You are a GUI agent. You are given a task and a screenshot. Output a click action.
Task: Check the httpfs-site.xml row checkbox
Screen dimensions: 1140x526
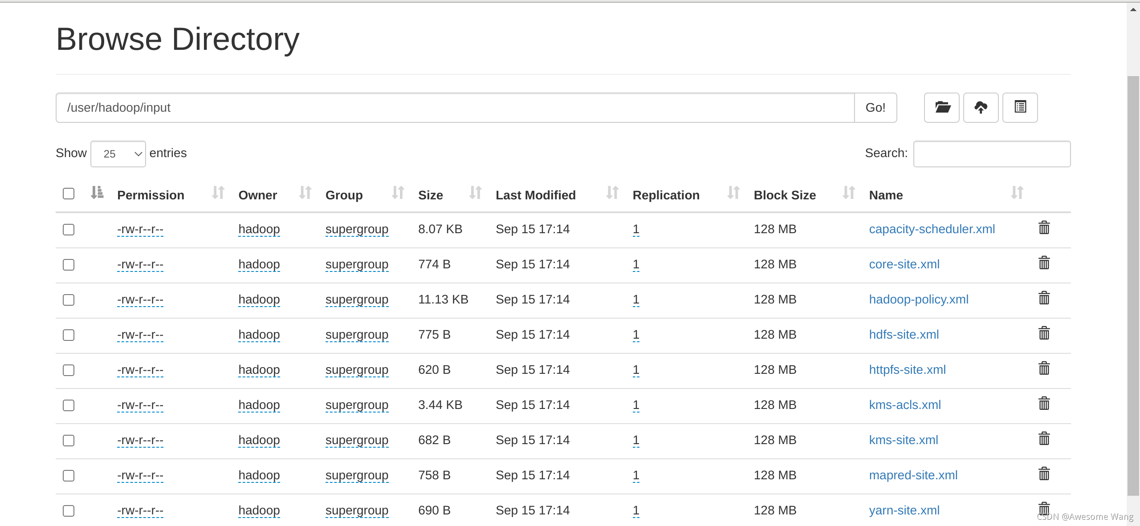click(69, 370)
